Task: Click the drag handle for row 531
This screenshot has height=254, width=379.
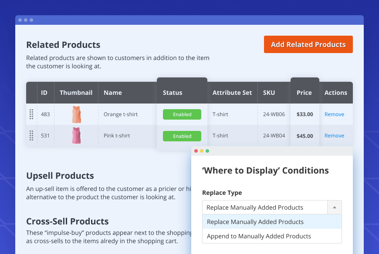Action: [31, 136]
